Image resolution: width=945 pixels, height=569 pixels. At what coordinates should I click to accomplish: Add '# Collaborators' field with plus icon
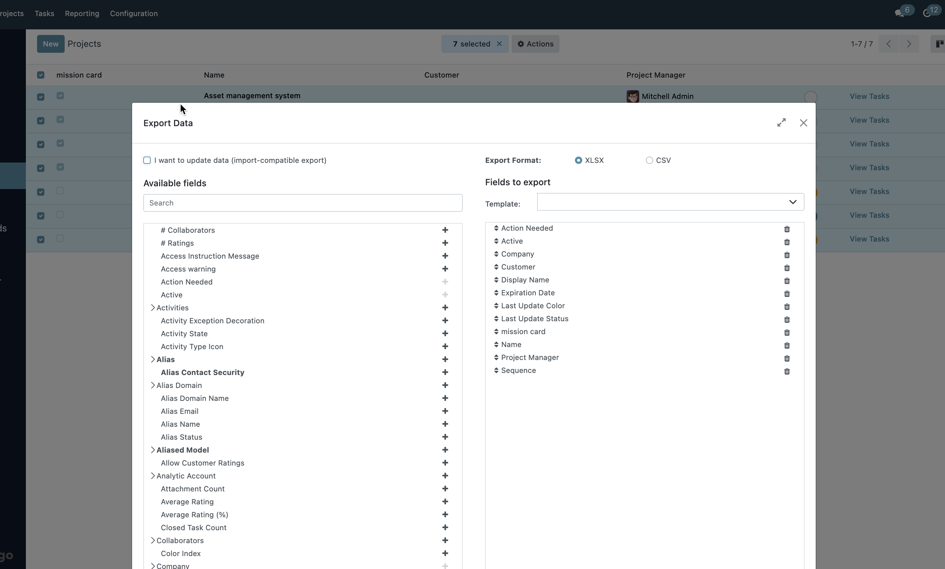click(x=445, y=230)
